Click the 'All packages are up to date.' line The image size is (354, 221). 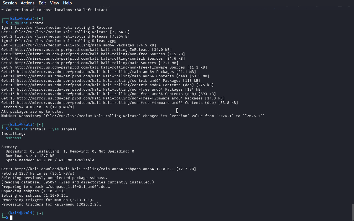pyautogui.click(x=32, y=112)
